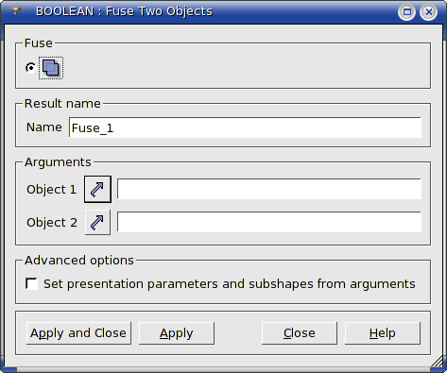
Task: Click the Apply and Close button
Action: pos(78,333)
